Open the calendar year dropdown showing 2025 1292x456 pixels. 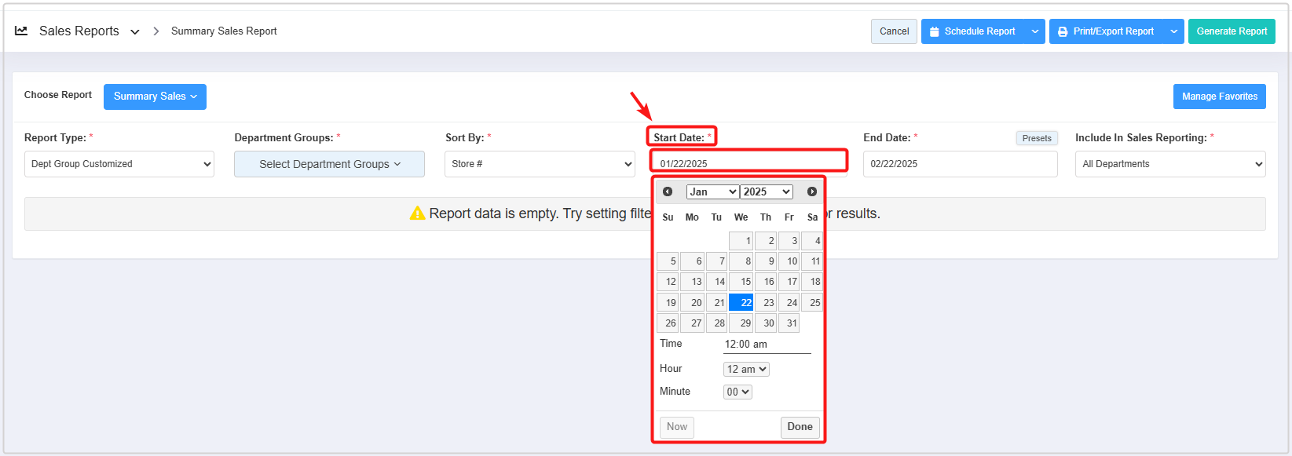coord(767,192)
